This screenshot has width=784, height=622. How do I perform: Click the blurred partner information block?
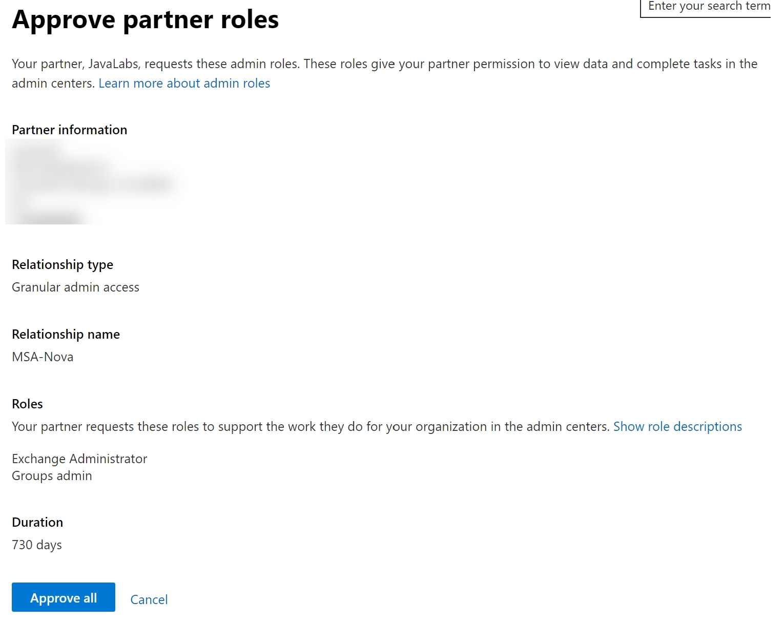pos(92,184)
